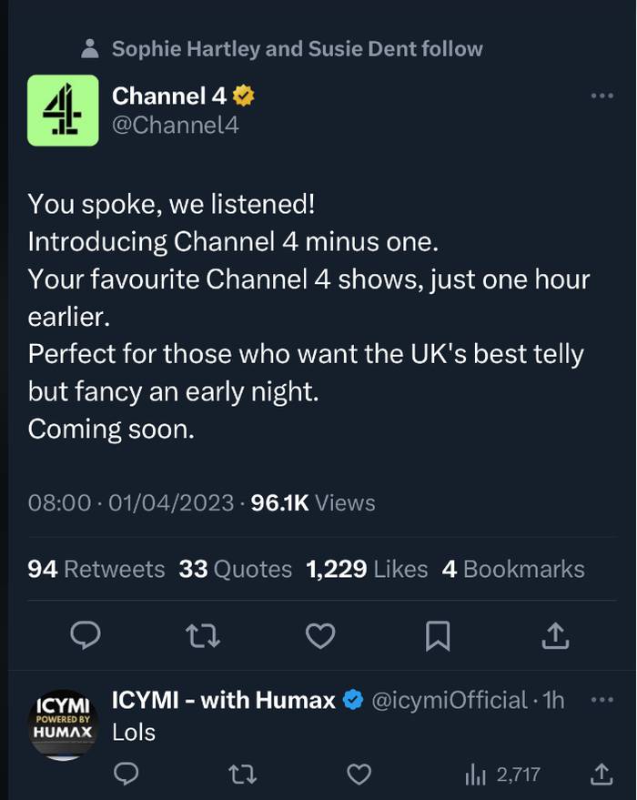
Task: Like the Channel 4 tweet
Action: 320,636
